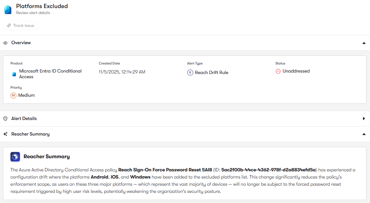
Task: Collapse the Reacher Summary section arrow
Action: (x=364, y=134)
